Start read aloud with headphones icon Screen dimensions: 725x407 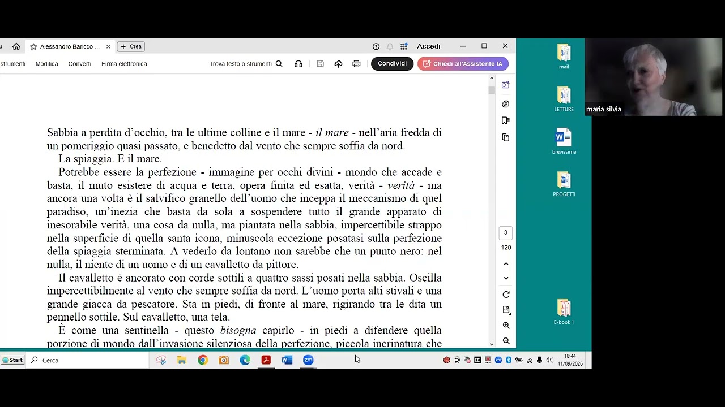click(x=298, y=64)
